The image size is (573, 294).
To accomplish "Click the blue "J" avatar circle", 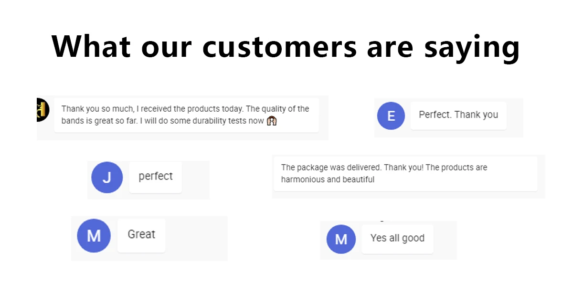I will [x=107, y=177].
